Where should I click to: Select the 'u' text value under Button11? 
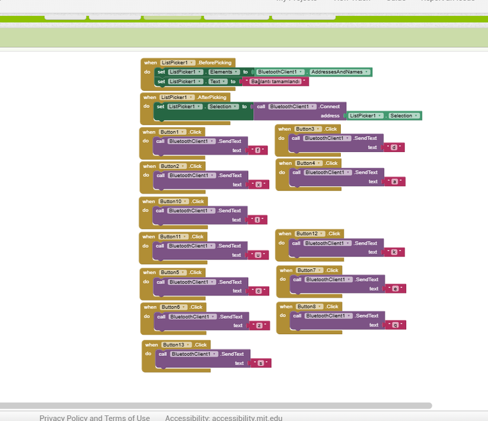pos(258,256)
